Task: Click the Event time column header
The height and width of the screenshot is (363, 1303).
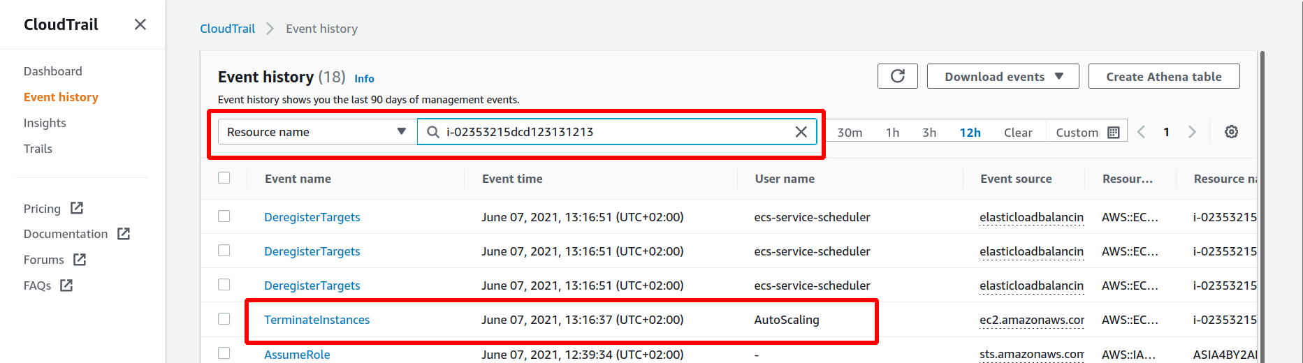Action: (x=512, y=179)
